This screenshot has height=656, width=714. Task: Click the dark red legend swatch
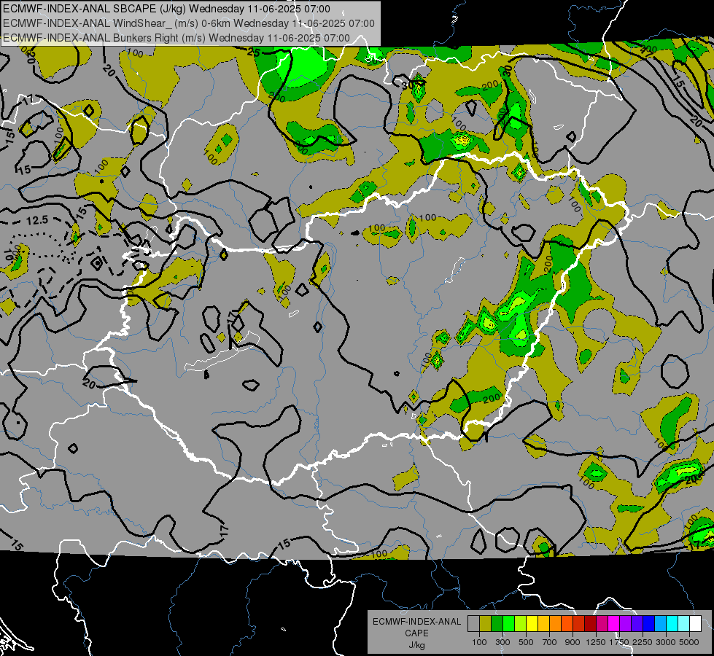[591, 624]
